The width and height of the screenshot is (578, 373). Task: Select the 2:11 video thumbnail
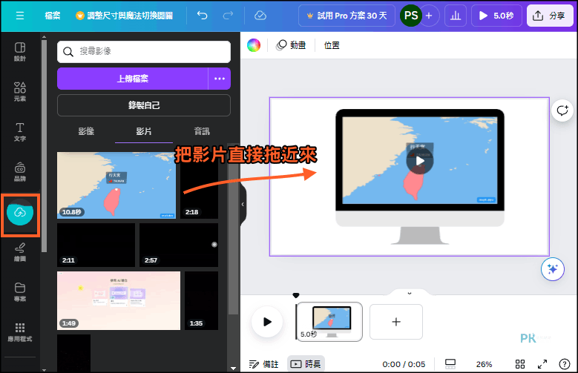point(96,245)
